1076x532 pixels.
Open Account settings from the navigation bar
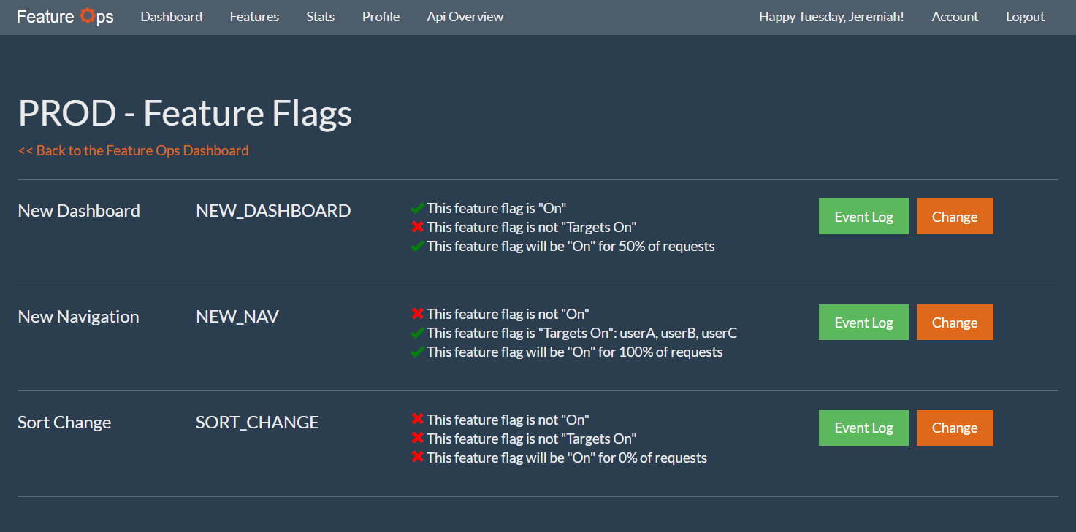pos(955,16)
